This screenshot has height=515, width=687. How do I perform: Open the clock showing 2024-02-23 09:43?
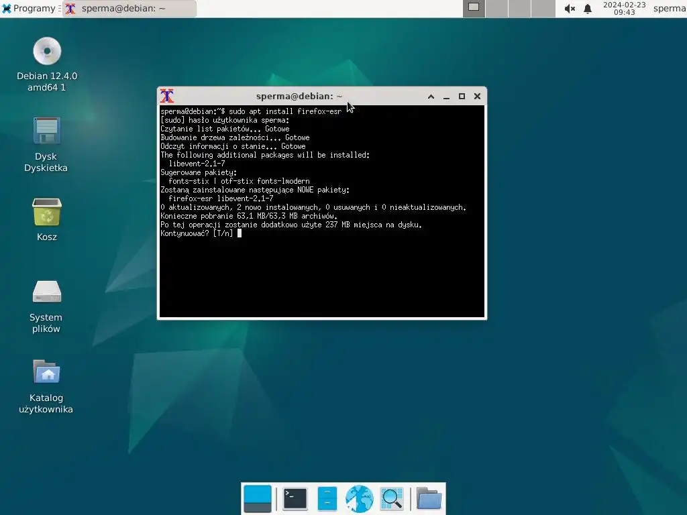point(625,8)
